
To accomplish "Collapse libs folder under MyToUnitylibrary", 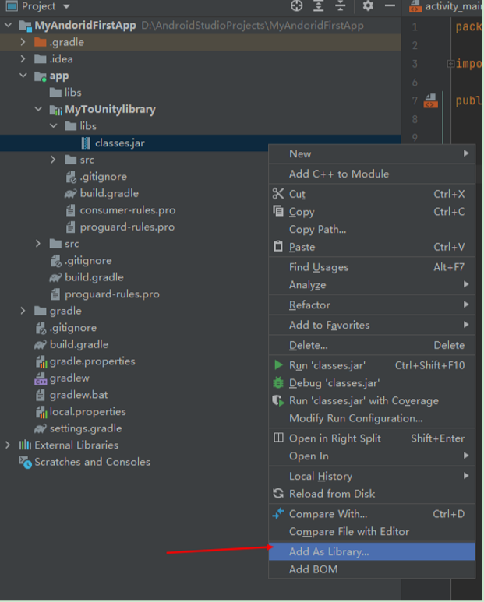I will 54,126.
